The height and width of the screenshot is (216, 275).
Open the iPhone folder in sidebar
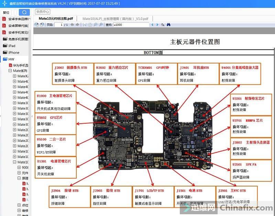click(14, 53)
